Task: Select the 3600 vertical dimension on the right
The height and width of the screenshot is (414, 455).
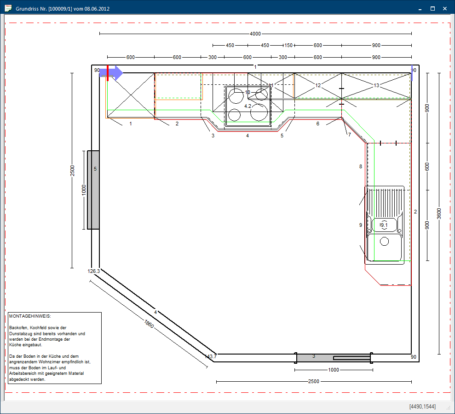Action: tap(439, 213)
